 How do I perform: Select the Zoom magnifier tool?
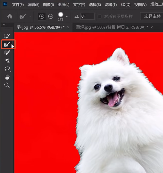7,85
